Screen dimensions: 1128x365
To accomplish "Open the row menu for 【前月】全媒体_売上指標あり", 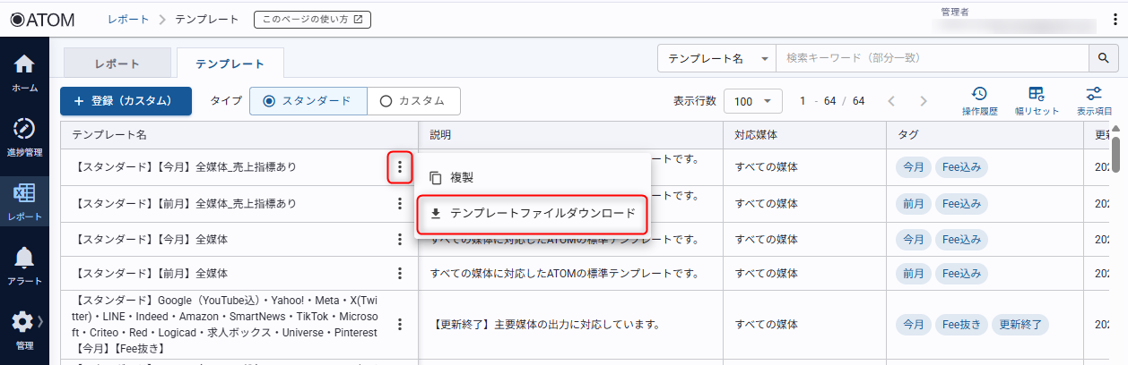I will coord(400,204).
